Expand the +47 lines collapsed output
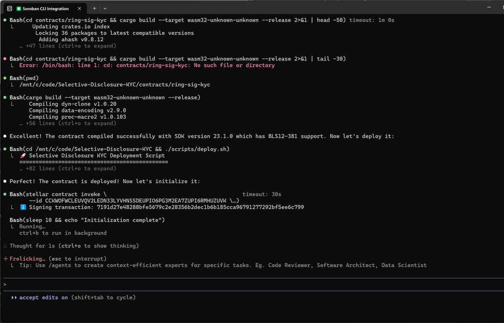The image size is (504, 323). tap(67, 46)
